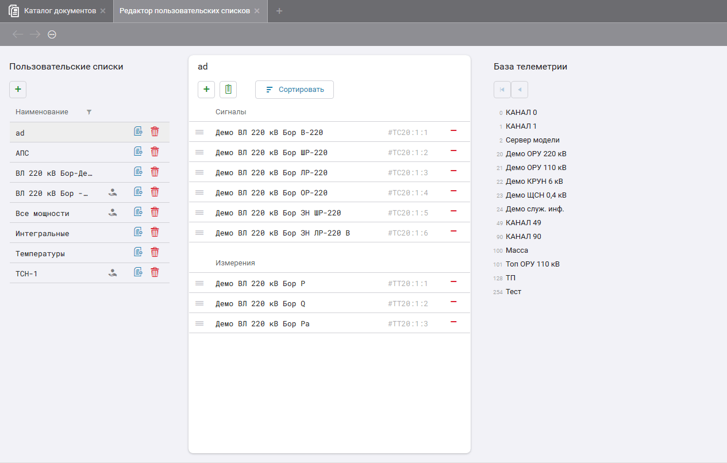Select 'Топ ОРУ 110 кВ' in the telemetry base

coord(532,264)
